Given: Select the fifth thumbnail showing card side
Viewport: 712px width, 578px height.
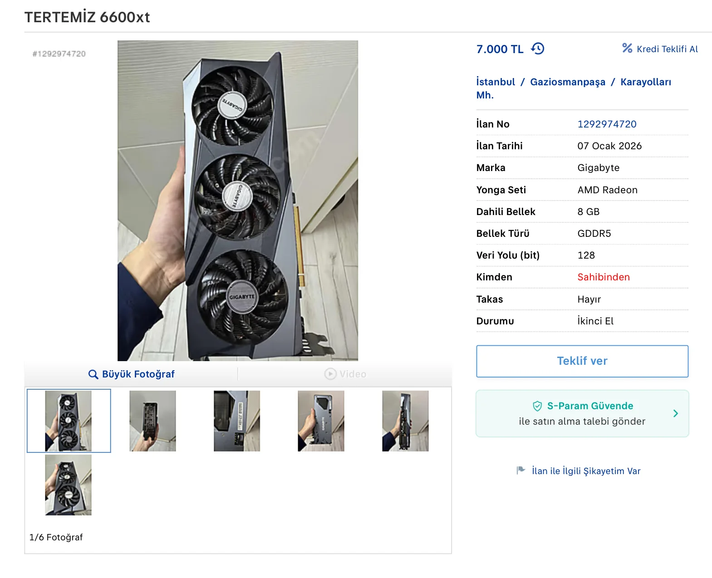Looking at the screenshot, I should coord(405,421).
